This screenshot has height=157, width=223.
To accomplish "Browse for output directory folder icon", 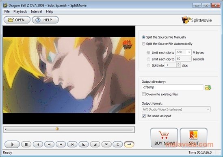I will tap(208, 88).
